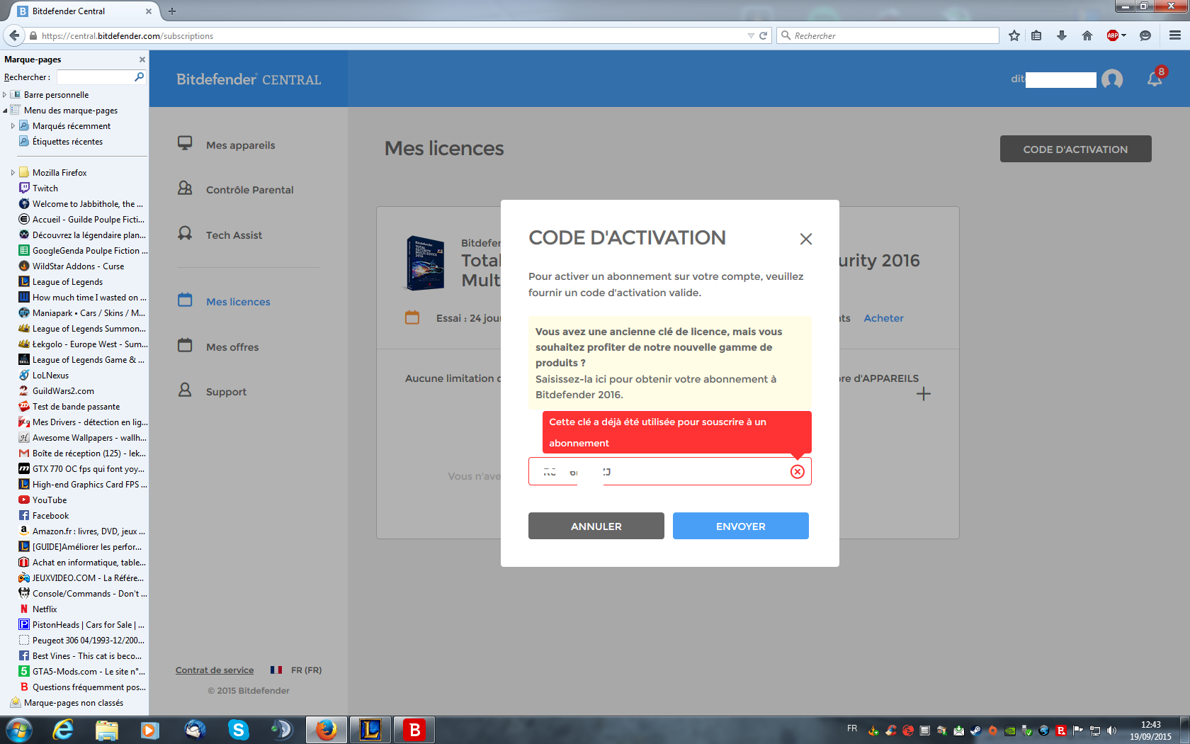Click the Mes appareils monitor icon

coord(185,143)
